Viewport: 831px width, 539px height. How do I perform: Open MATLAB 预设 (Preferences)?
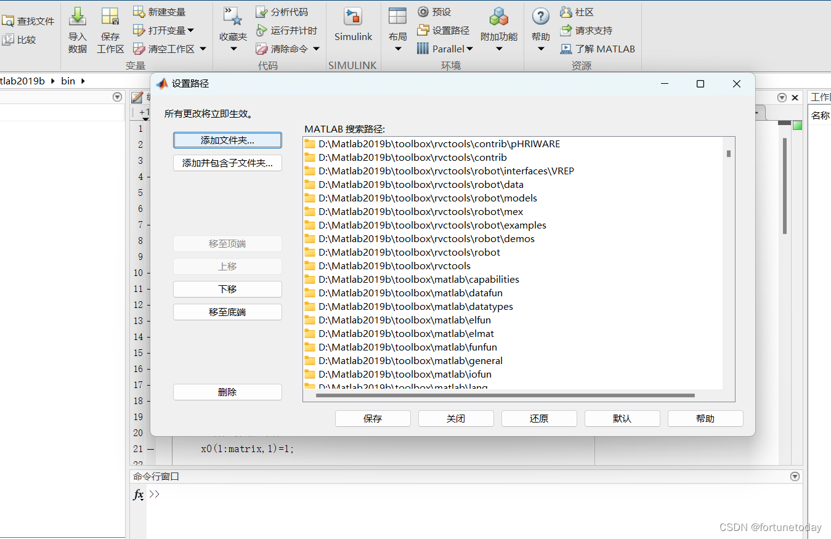437,11
